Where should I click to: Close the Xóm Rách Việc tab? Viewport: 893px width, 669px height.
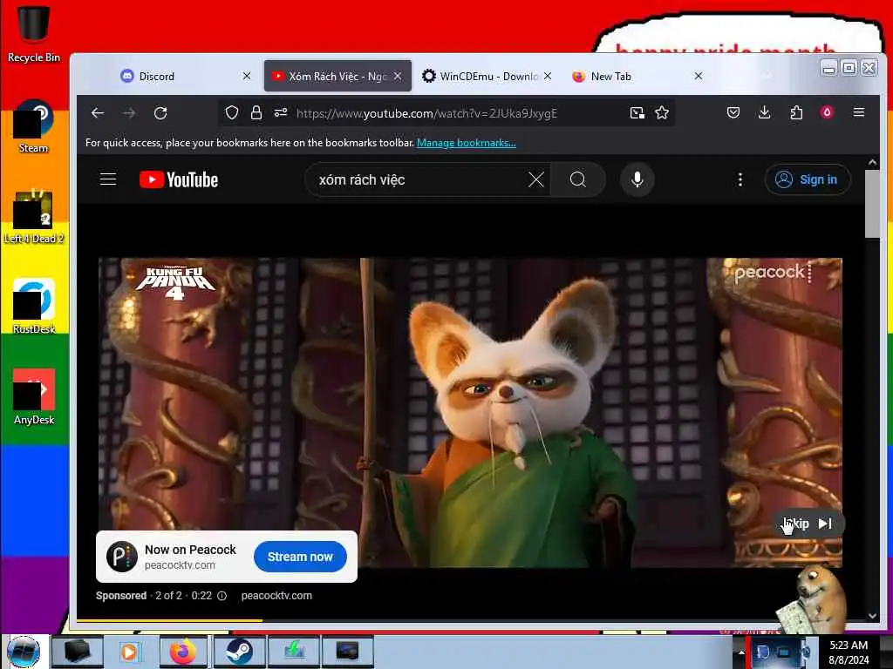[398, 76]
